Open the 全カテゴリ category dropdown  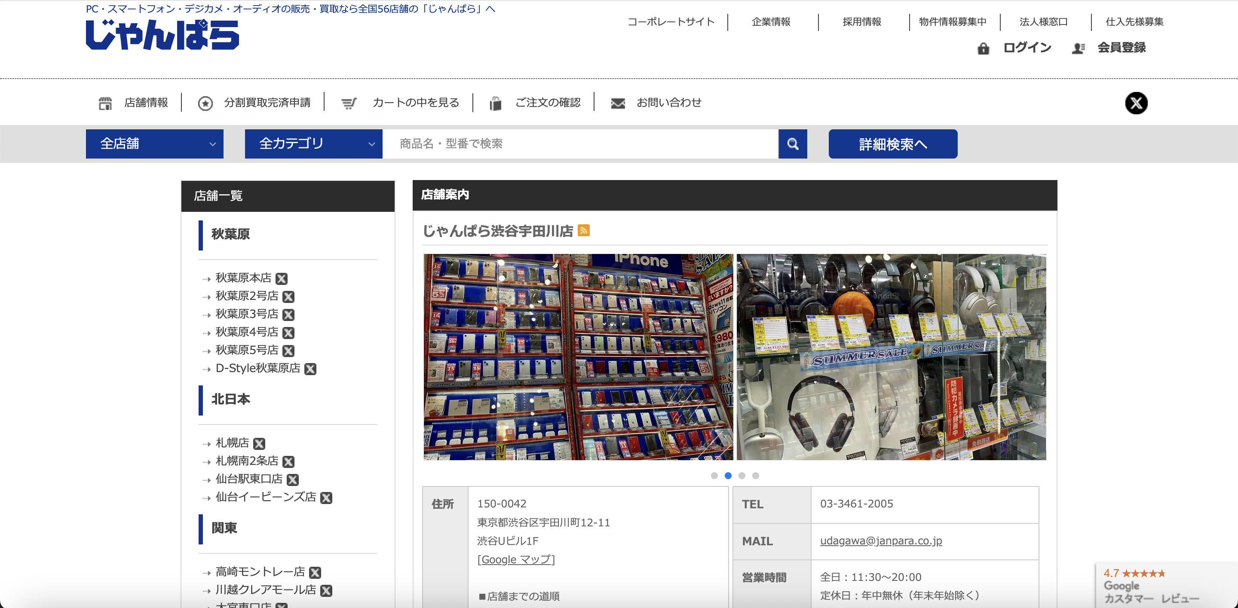(314, 144)
